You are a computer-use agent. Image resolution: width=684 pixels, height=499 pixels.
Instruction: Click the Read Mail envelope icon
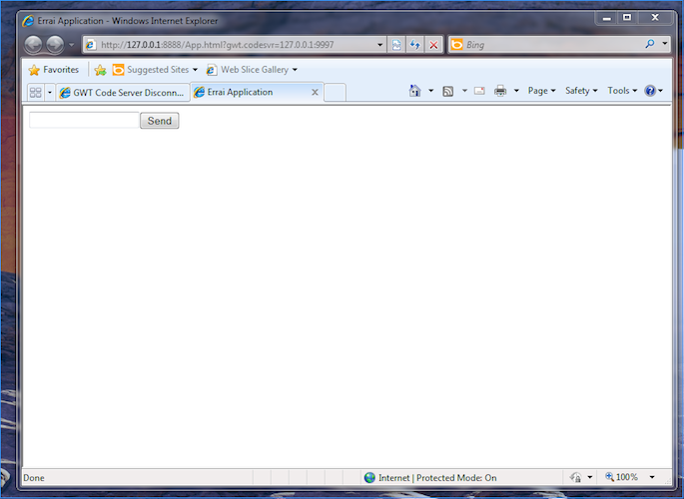[479, 91]
